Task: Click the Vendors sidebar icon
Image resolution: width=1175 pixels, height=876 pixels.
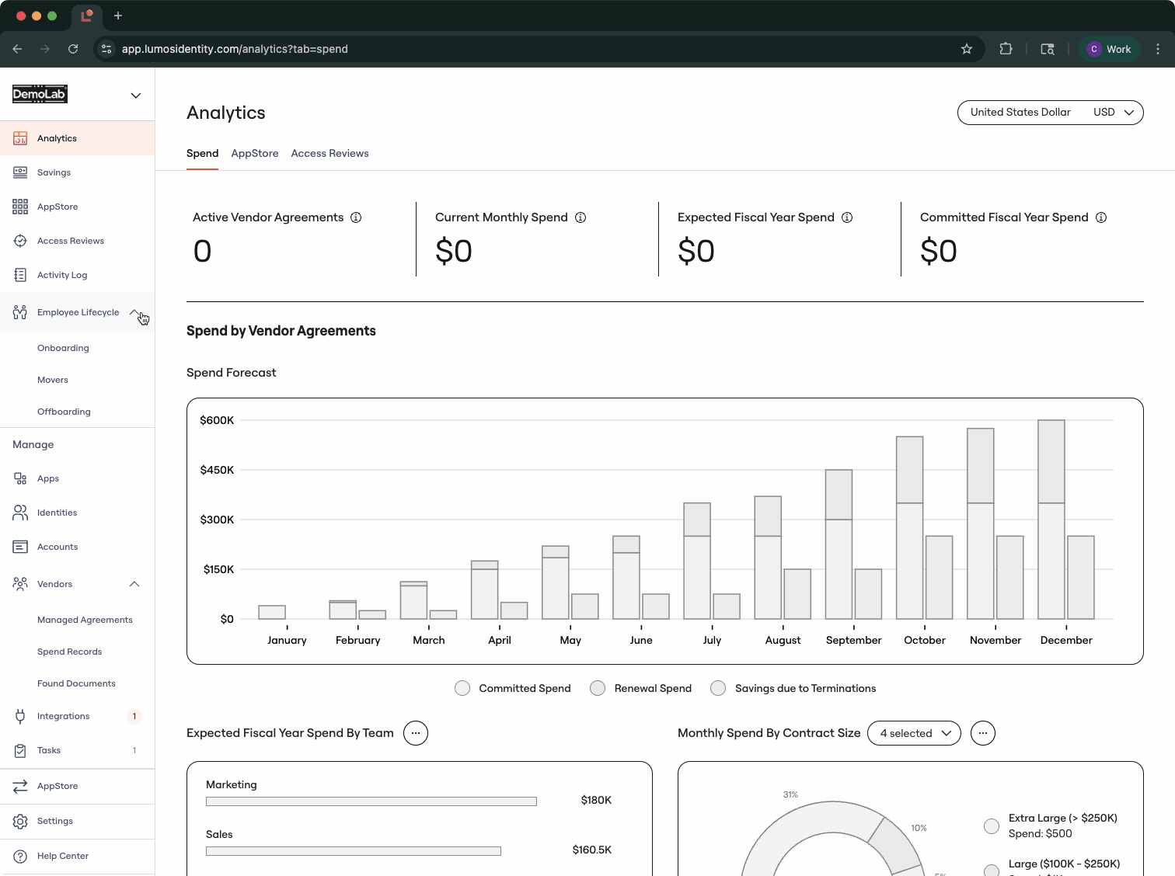Action: coord(20,584)
